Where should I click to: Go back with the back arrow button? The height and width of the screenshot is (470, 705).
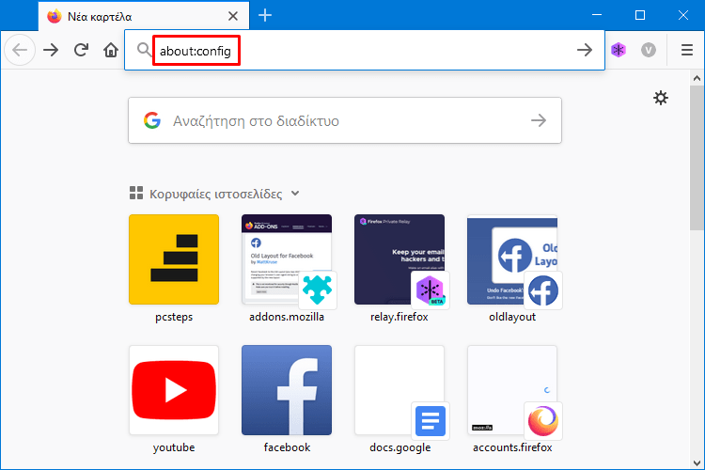pos(20,50)
